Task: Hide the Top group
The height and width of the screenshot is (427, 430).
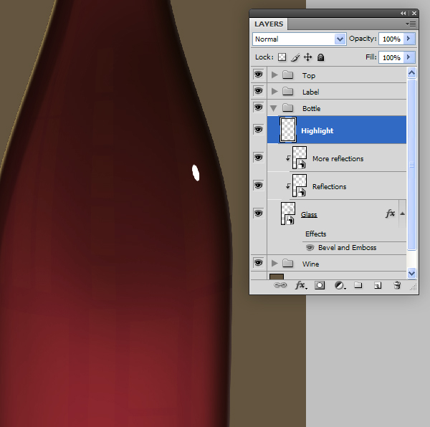Action: (x=258, y=75)
